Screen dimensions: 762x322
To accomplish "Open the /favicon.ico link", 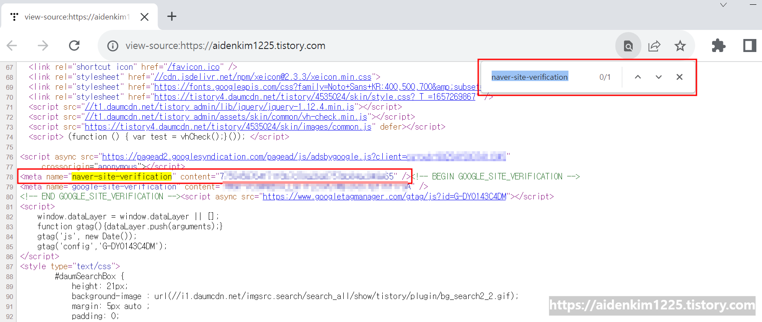I will click(194, 67).
